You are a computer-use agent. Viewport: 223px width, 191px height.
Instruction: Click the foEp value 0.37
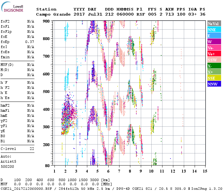click(x=30, y=42)
